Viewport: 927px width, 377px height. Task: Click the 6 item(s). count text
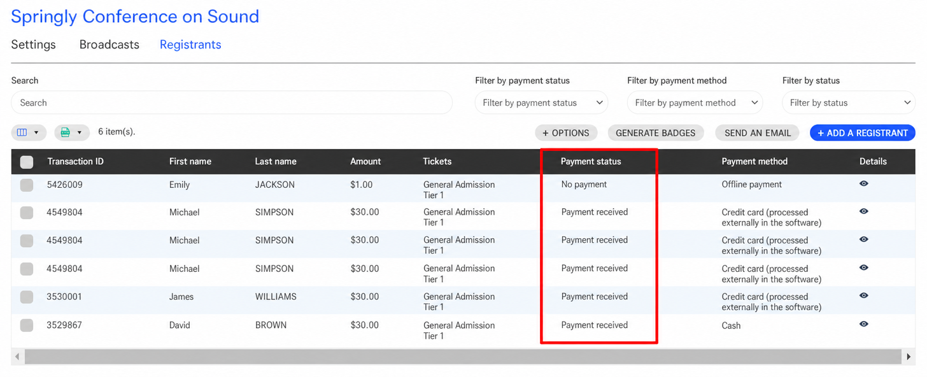117,132
